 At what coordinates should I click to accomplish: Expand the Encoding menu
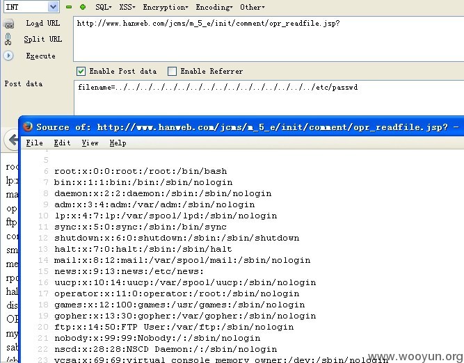pyautogui.click(x=214, y=7)
